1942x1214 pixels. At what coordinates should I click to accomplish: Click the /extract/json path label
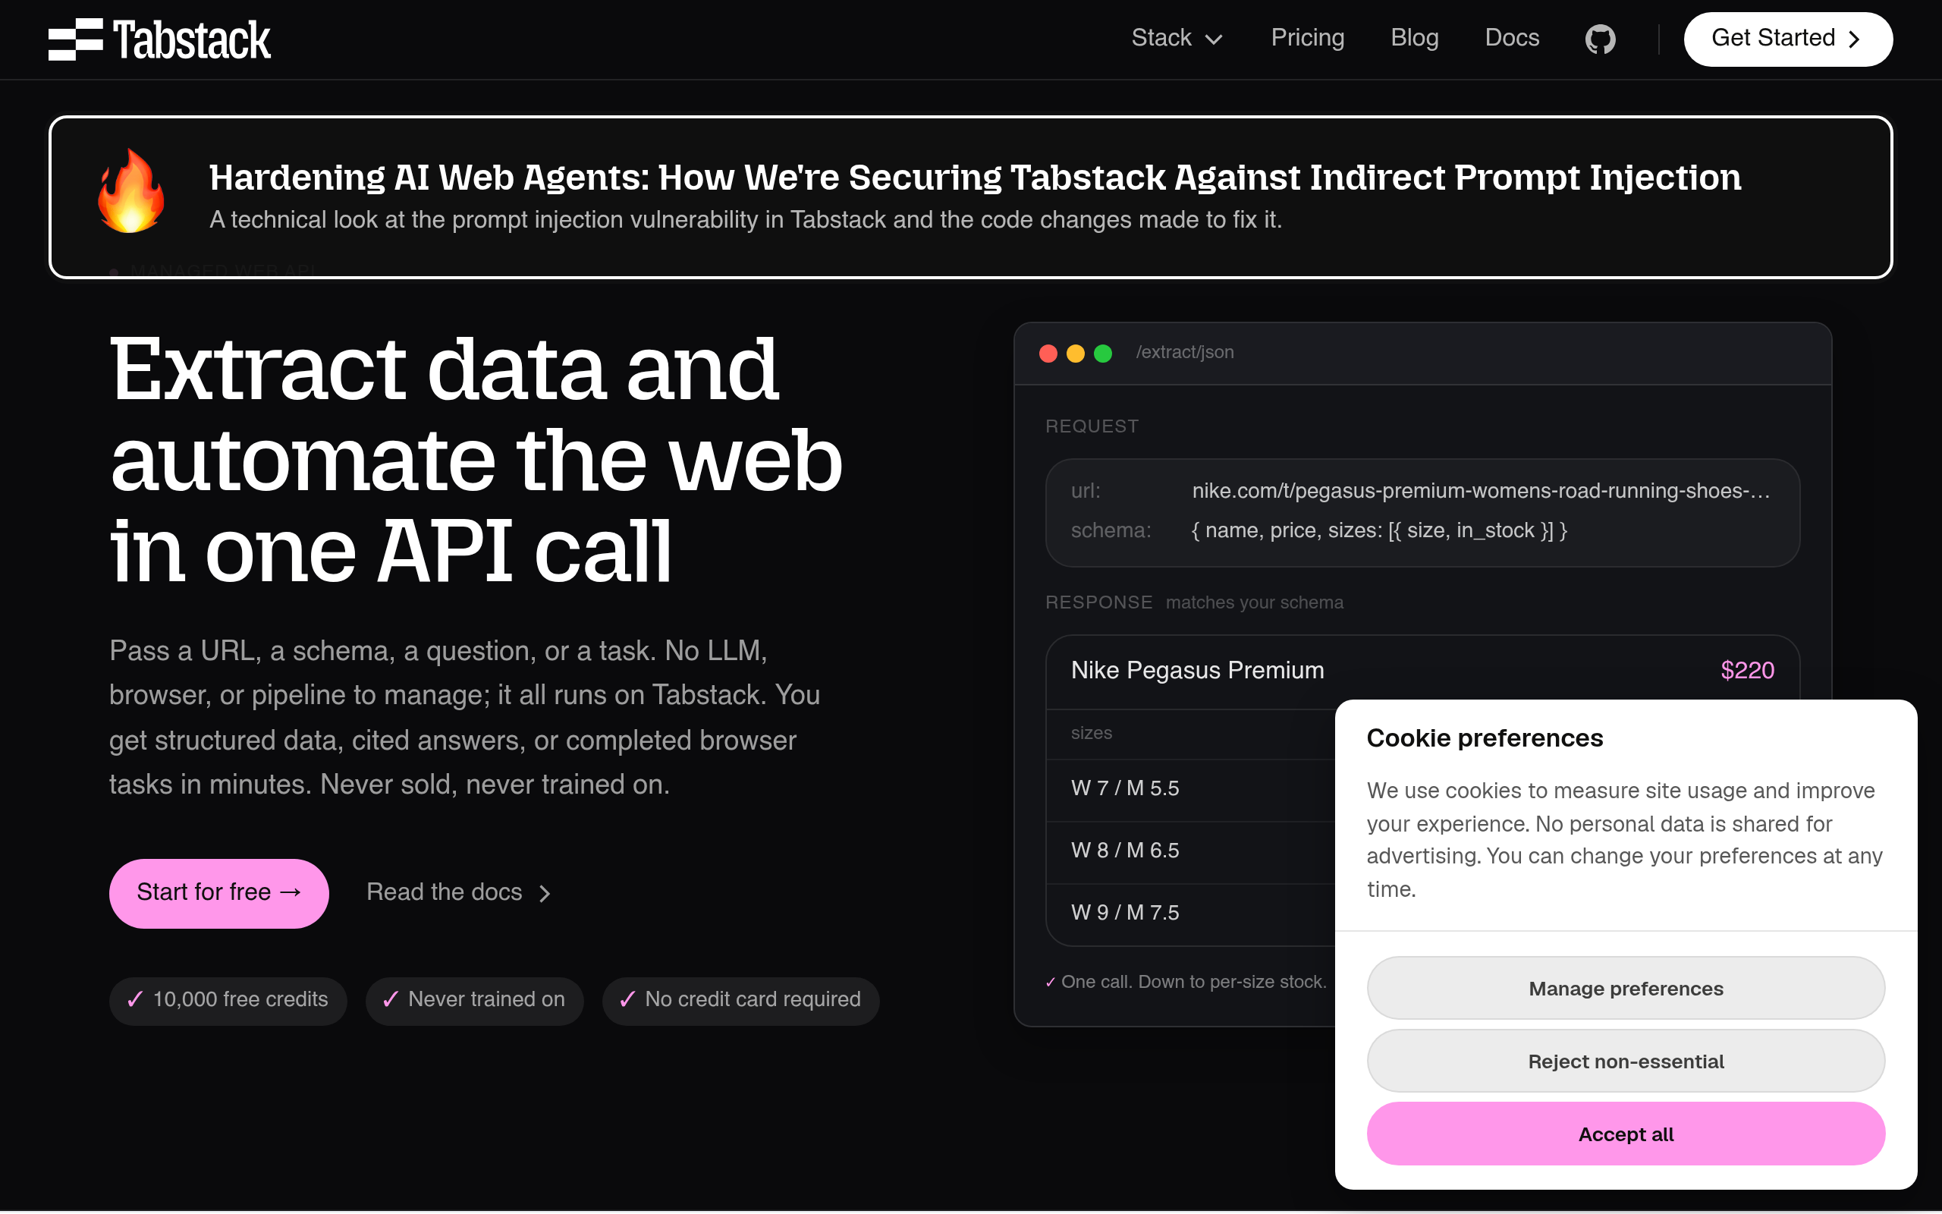click(1184, 353)
